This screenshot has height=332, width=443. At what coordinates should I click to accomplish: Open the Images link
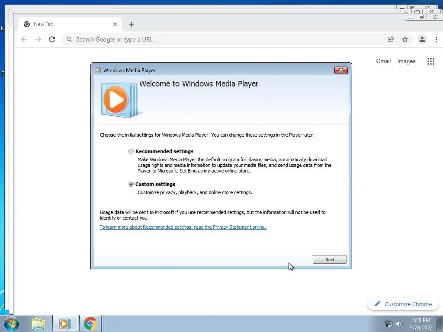point(406,61)
